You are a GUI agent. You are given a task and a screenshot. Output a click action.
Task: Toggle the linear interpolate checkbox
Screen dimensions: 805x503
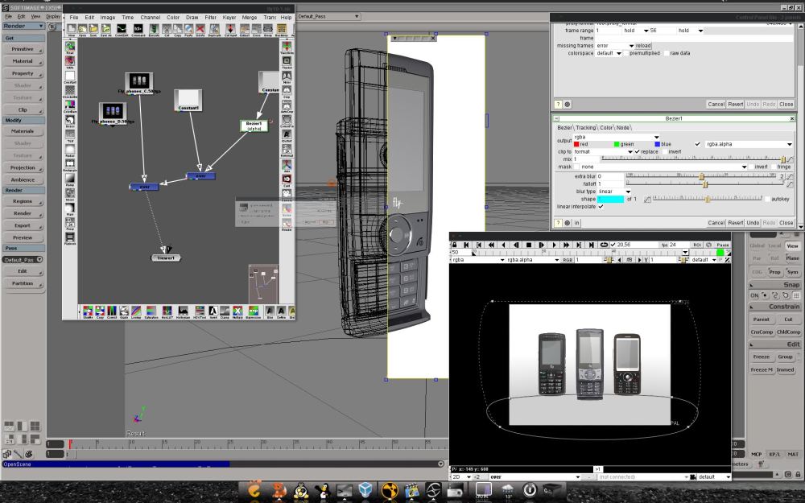tap(601, 206)
